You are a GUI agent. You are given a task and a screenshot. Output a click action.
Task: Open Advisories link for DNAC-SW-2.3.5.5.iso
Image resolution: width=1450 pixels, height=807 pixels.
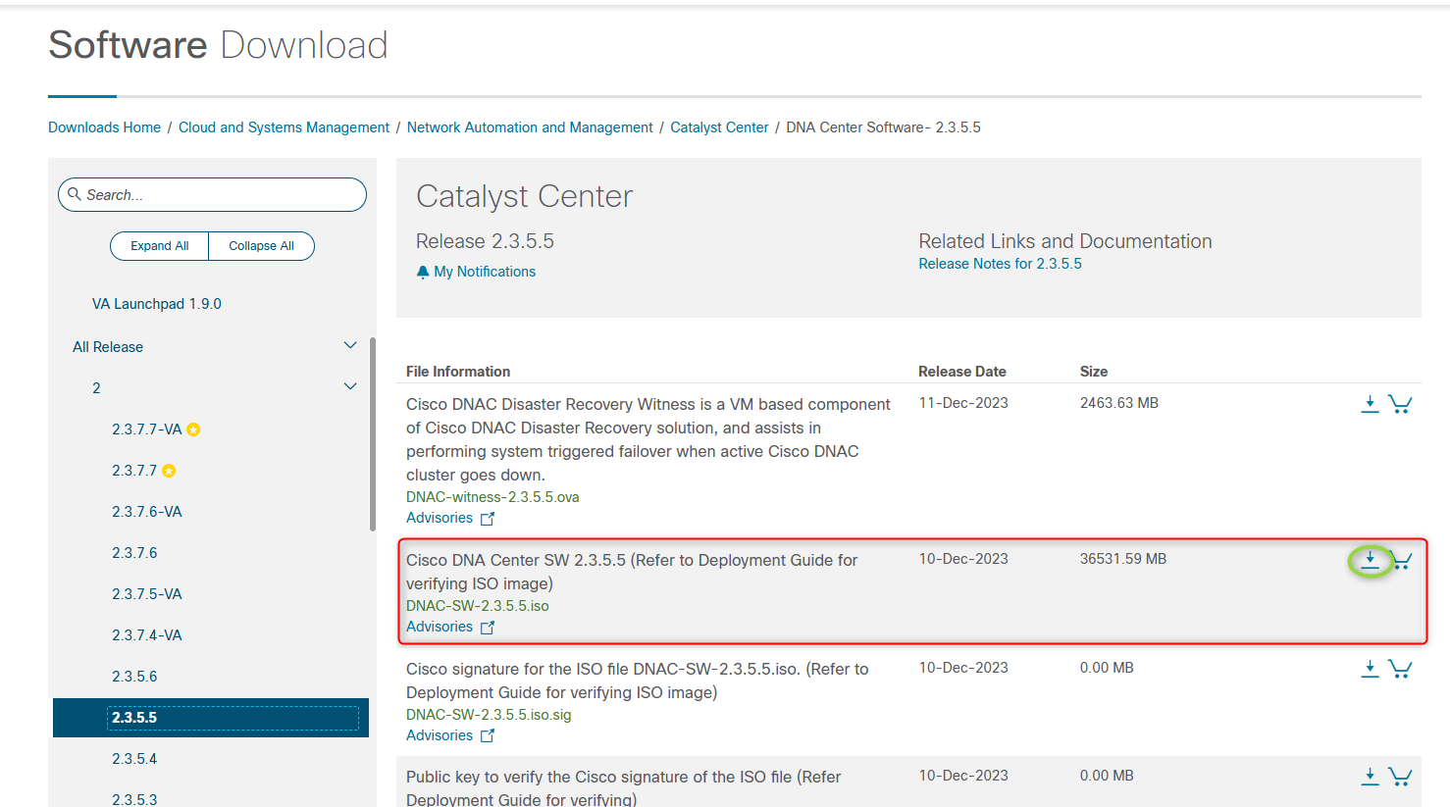pyautogui.click(x=440, y=627)
